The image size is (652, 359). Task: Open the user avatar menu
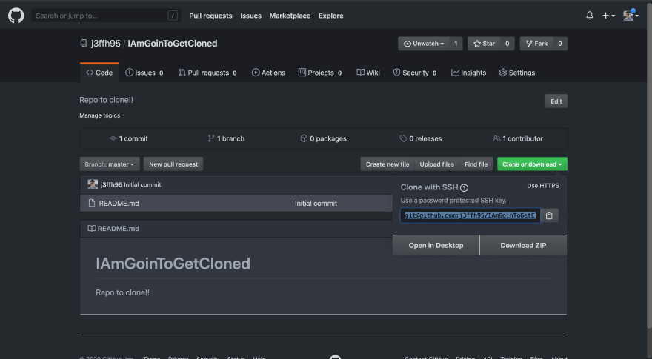631,16
